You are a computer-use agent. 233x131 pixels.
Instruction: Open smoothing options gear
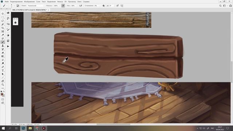[x=103, y=6]
